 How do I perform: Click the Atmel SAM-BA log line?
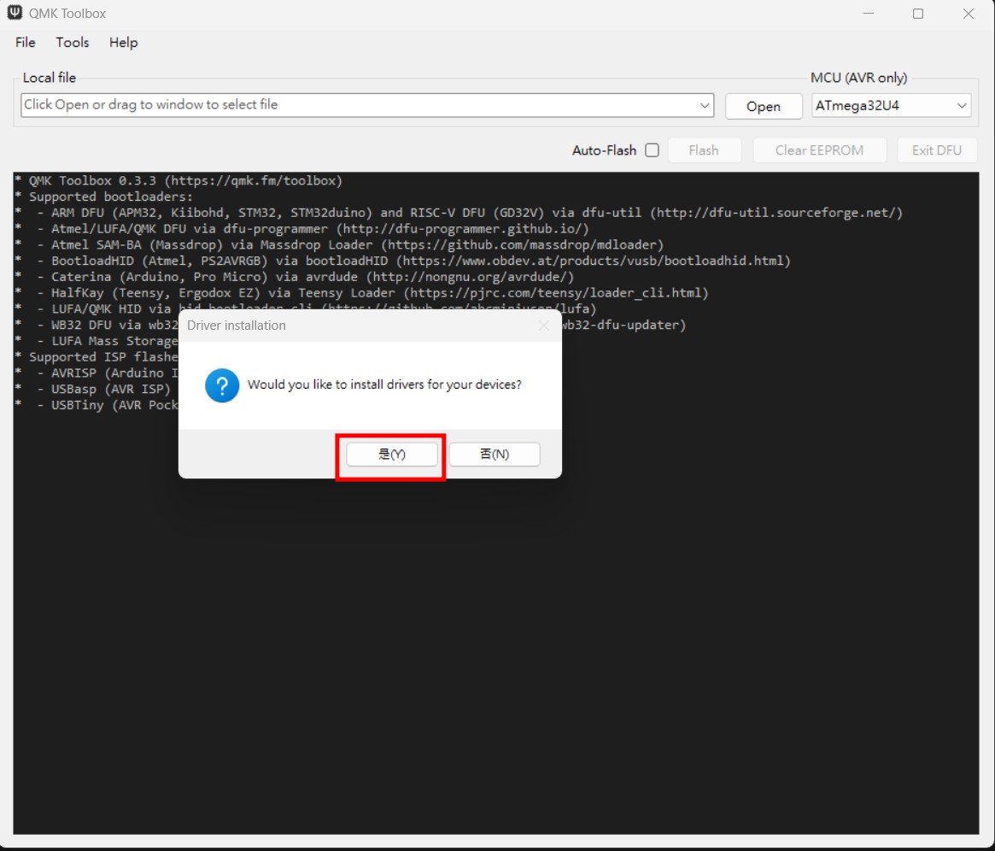pyautogui.click(x=339, y=245)
